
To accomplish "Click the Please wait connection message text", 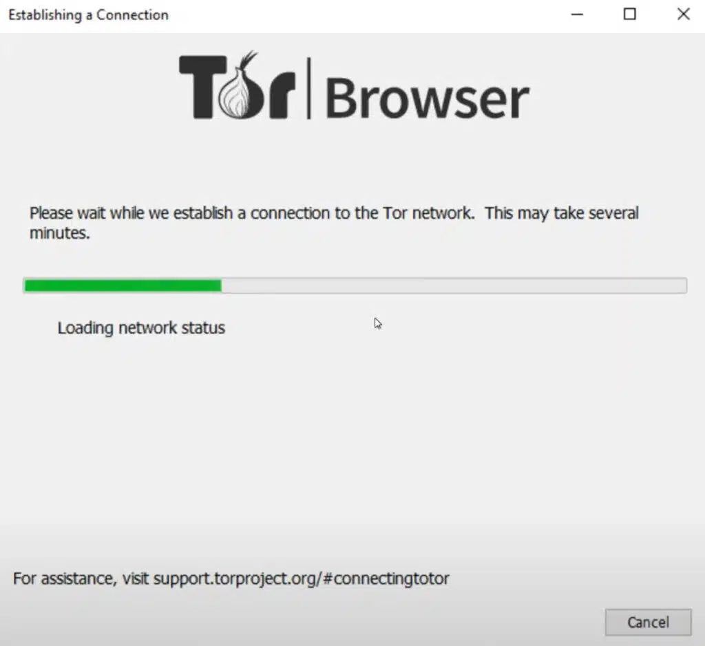I will pos(334,223).
